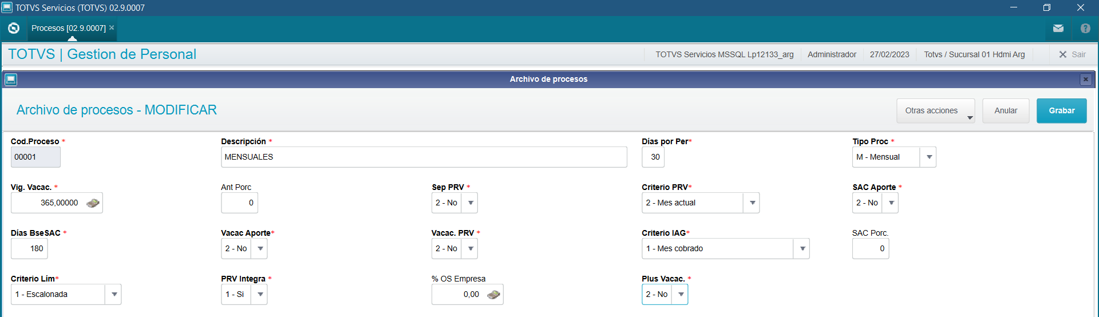Expand the SAC Aporte dropdown
The height and width of the screenshot is (317, 1099).
click(891, 203)
